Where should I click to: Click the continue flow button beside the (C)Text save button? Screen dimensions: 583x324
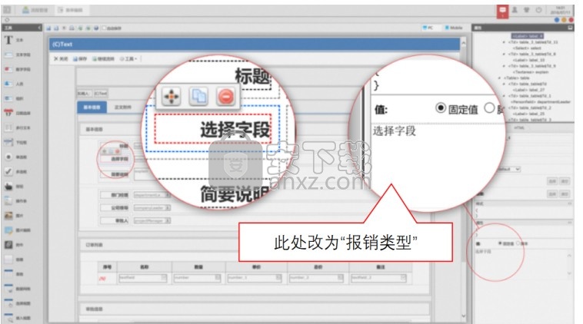103,58
